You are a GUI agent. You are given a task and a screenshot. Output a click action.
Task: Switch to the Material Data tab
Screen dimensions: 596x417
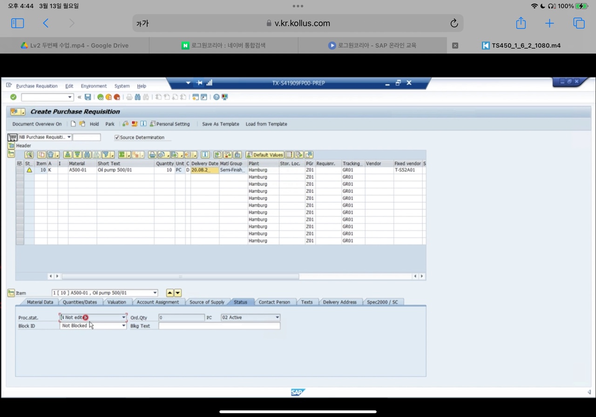40,302
